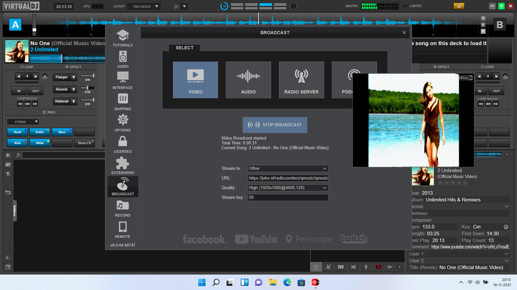Select deck B button

tap(500, 25)
